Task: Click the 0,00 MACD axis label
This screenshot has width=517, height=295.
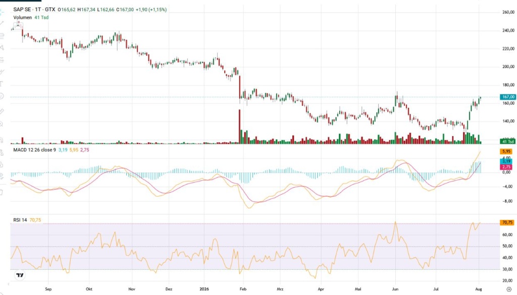Action: [x=507, y=172]
